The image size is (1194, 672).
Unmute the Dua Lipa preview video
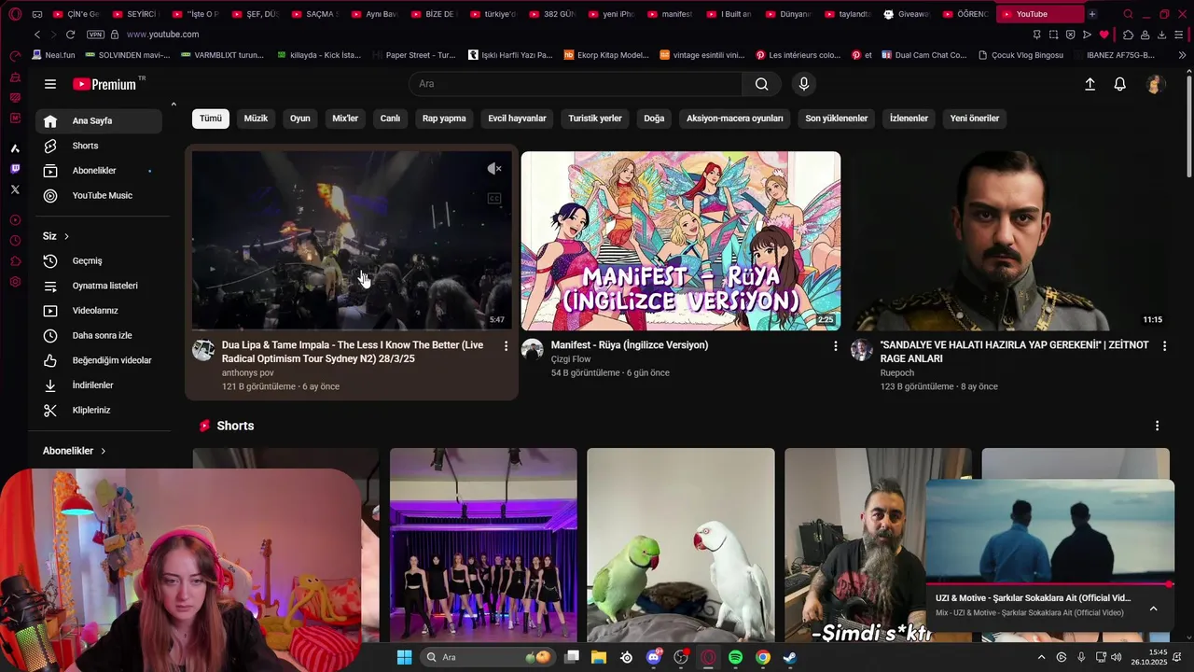[494, 169]
